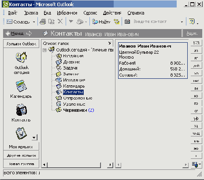The image size is (204, 180).
Task: Select the Черновики folder in tree
Action: (x=75, y=110)
